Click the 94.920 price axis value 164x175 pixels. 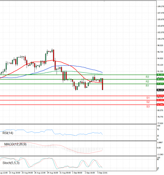(160, 58)
